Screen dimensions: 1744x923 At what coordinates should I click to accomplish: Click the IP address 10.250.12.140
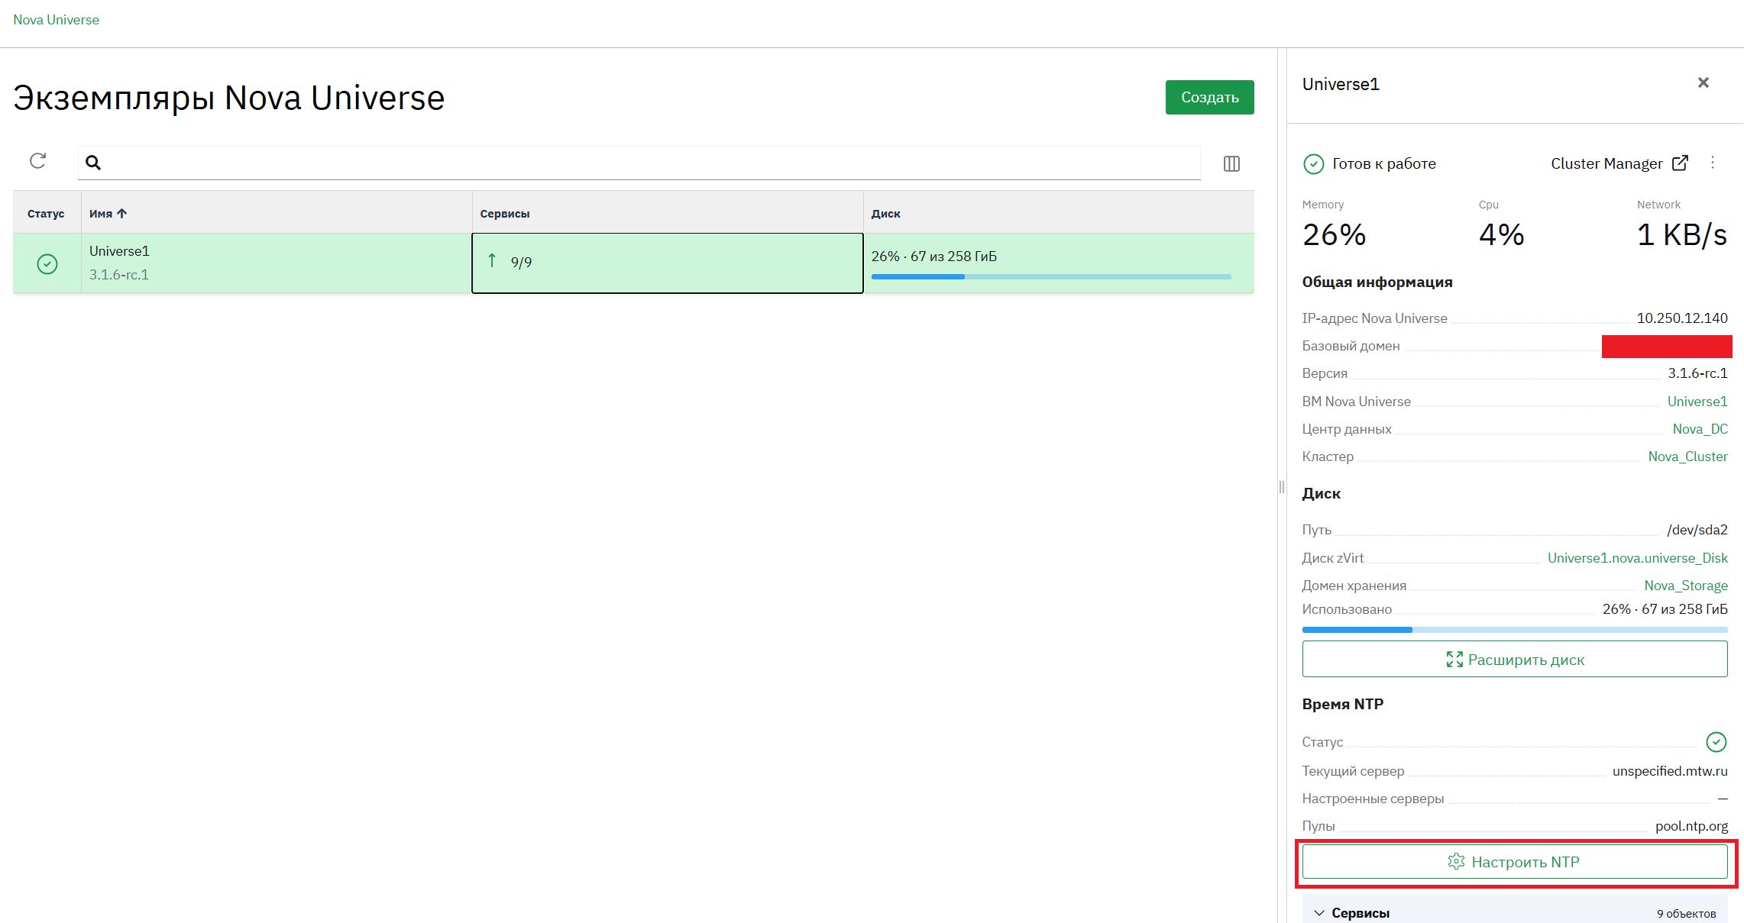click(x=1681, y=318)
